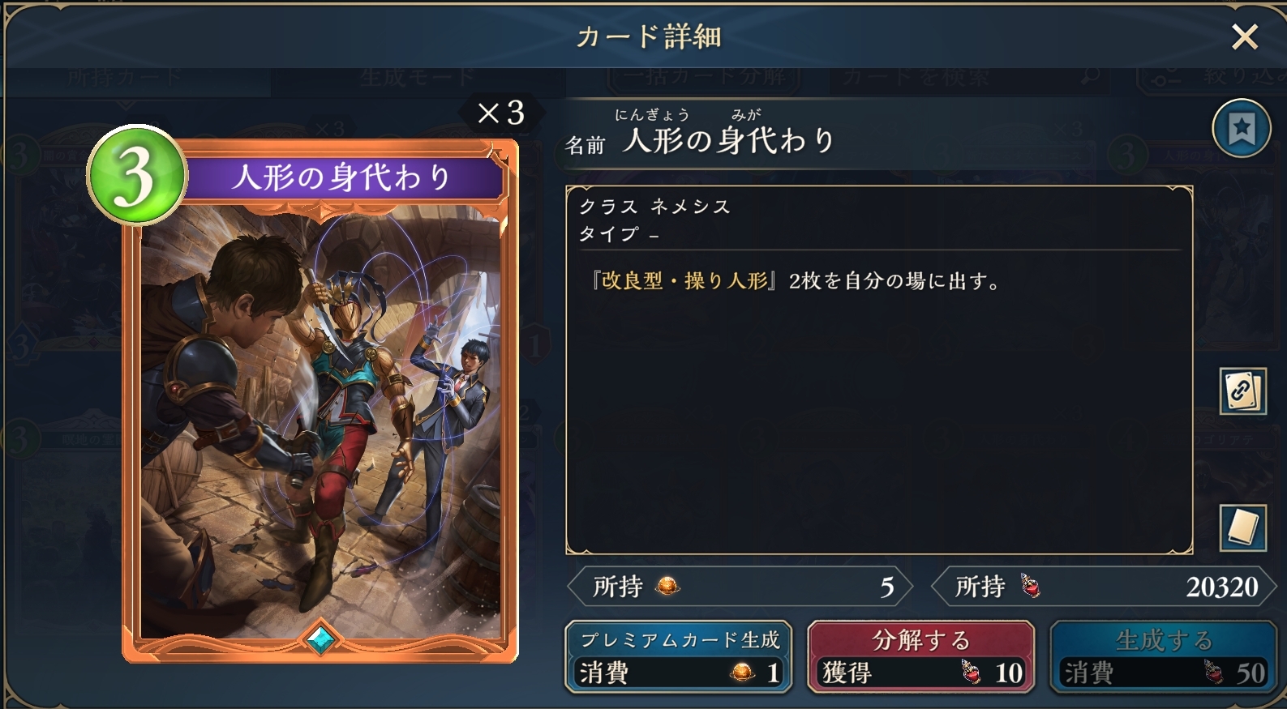1287x709 pixels.
Task: Click the orange orb icon beside 所持
Action: click(667, 585)
